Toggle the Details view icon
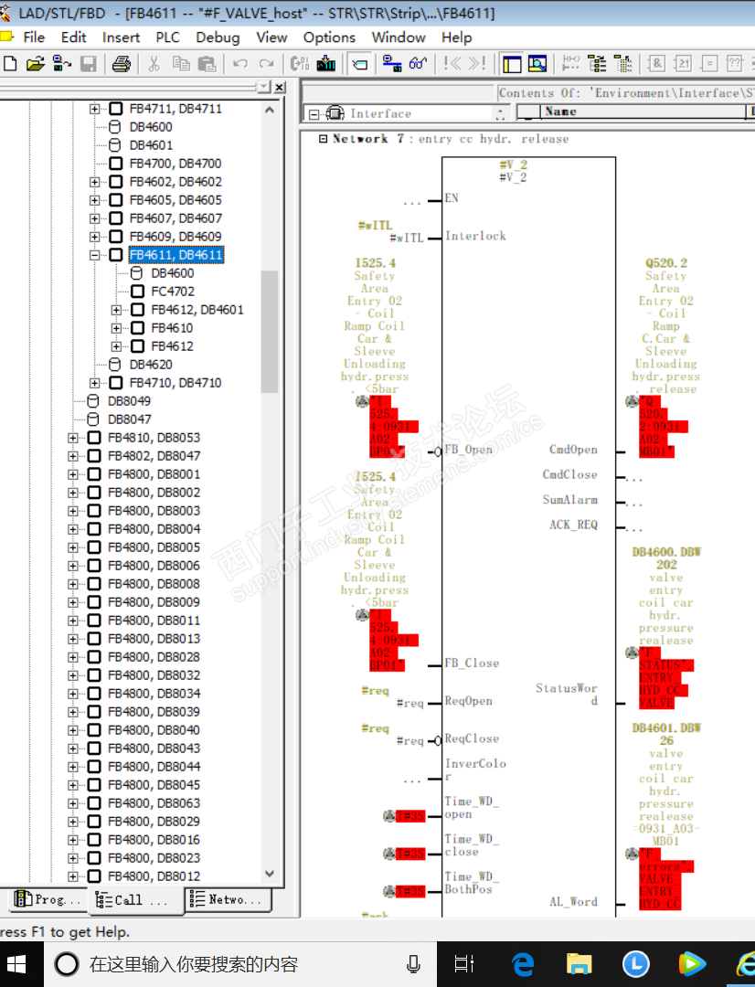The height and width of the screenshot is (987, 755). [537, 64]
